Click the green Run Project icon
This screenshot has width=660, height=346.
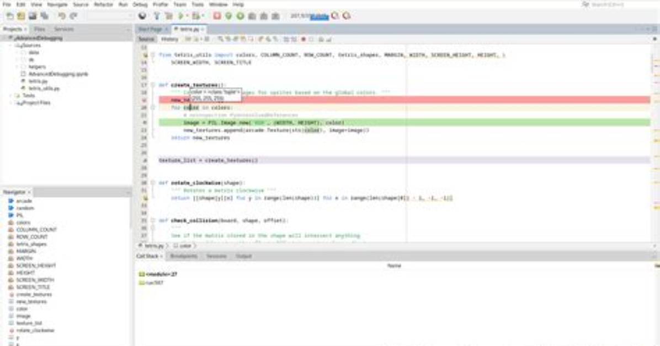coord(181,16)
